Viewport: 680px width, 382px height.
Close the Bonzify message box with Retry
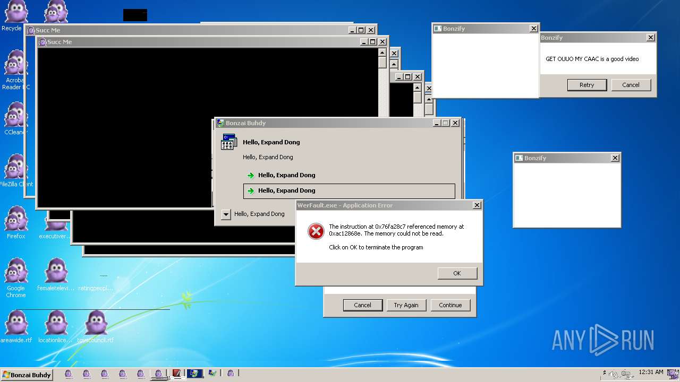point(650,38)
